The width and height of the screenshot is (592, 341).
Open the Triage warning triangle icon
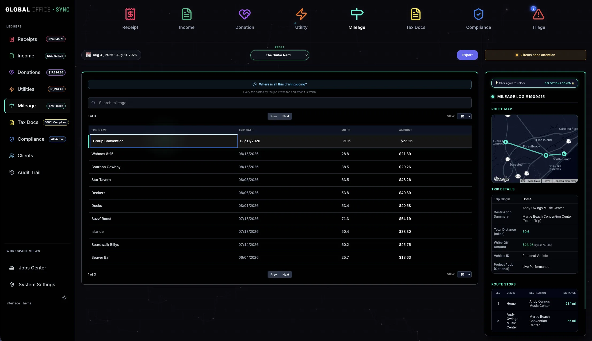click(x=538, y=14)
